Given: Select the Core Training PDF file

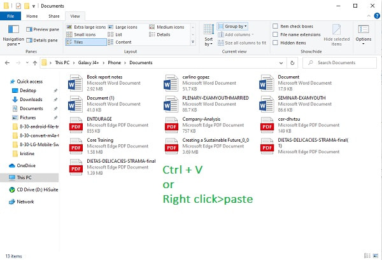Looking at the screenshot, I should 108,146.
